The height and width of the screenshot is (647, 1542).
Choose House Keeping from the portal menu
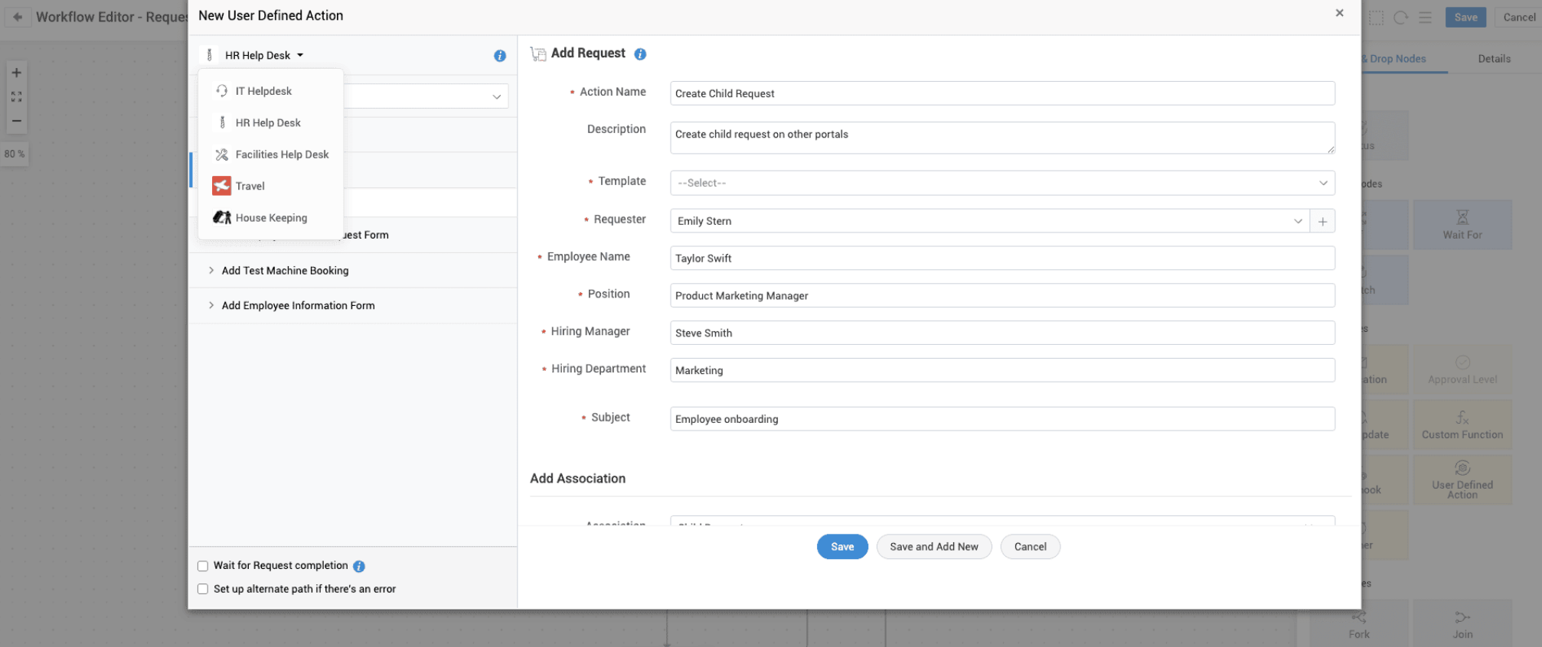pos(270,218)
